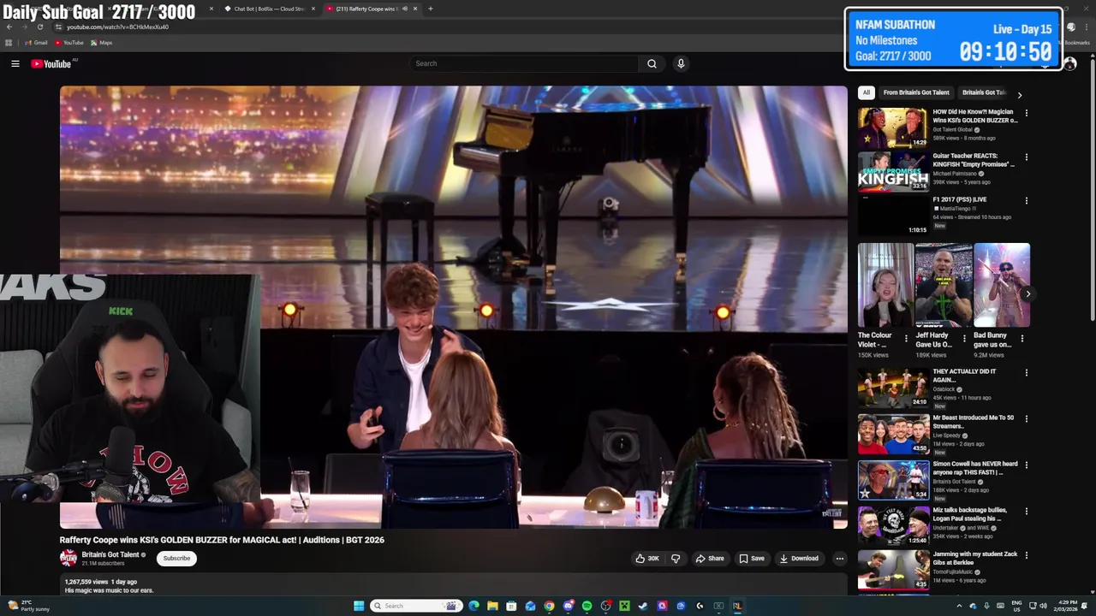Dislike the video with the thumbs-down button

click(676, 559)
